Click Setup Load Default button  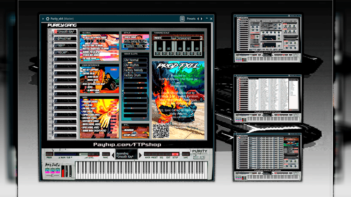142,135
